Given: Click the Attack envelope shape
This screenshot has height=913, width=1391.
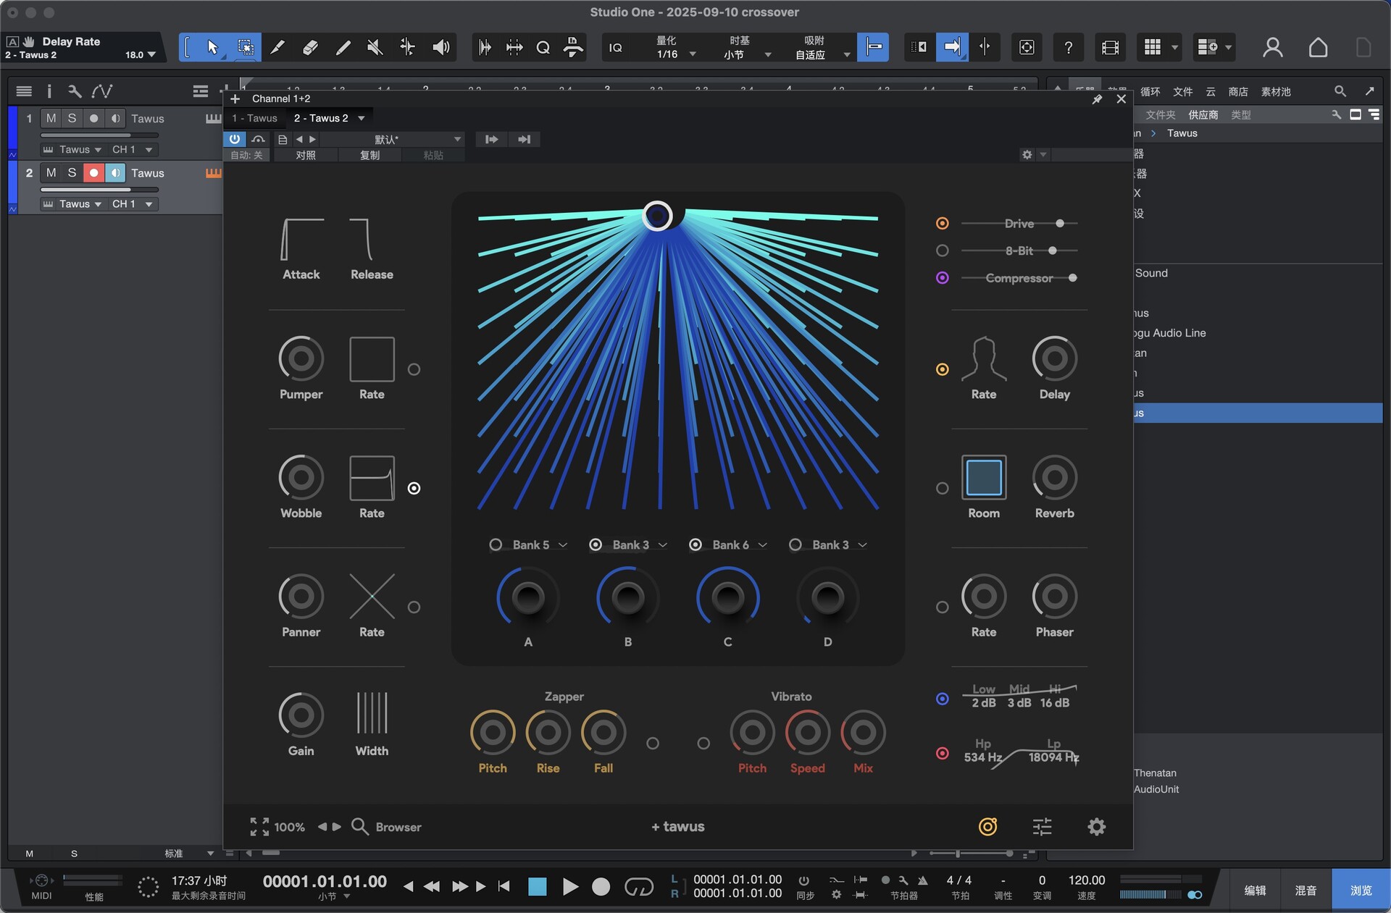Looking at the screenshot, I should click(302, 239).
